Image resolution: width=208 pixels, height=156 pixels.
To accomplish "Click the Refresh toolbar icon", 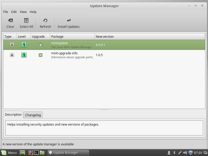I will 45,21.
